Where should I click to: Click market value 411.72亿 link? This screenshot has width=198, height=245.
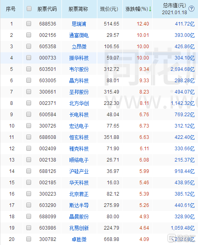[185, 24]
